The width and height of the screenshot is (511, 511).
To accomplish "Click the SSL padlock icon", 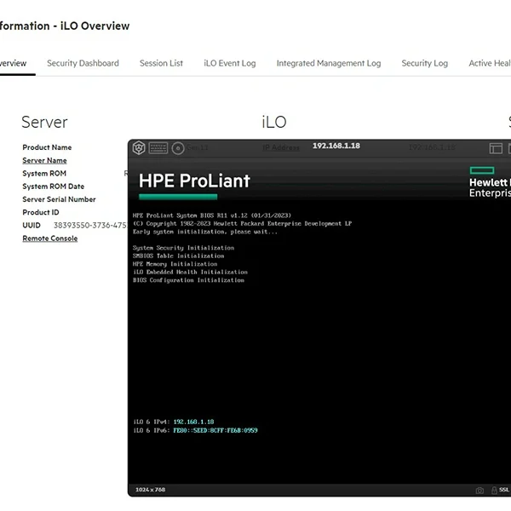I will [494, 490].
